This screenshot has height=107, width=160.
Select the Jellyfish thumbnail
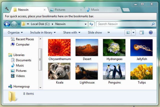[x=141, y=48]
